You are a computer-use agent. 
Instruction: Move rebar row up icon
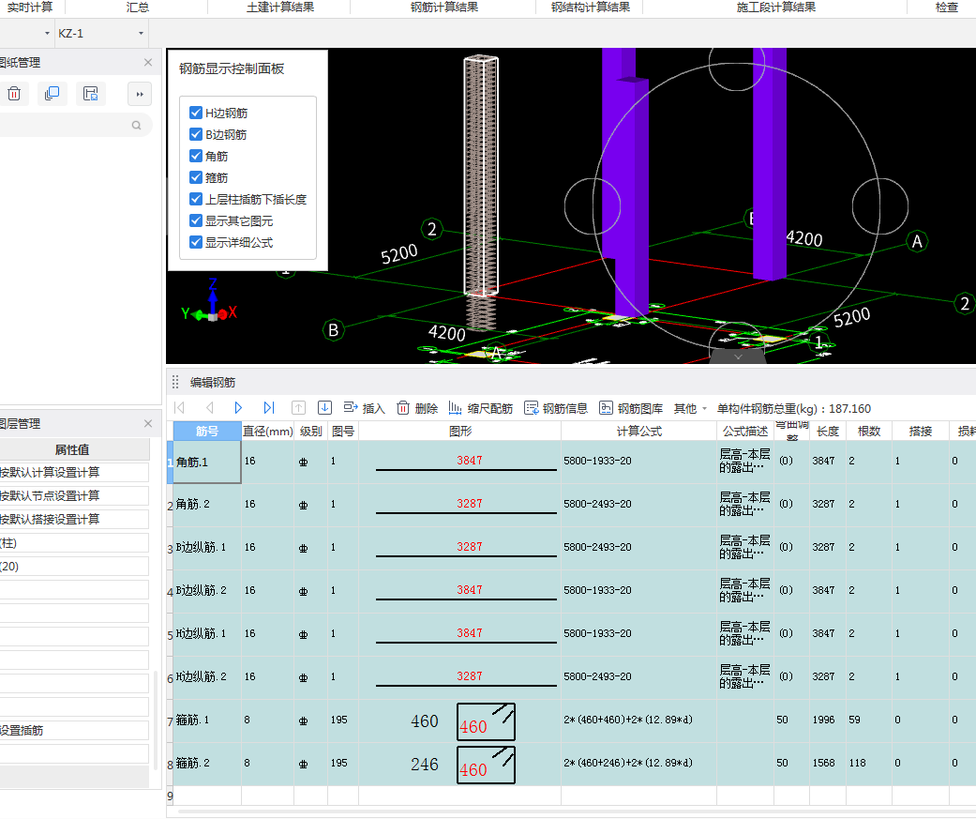pyautogui.click(x=298, y=408)
